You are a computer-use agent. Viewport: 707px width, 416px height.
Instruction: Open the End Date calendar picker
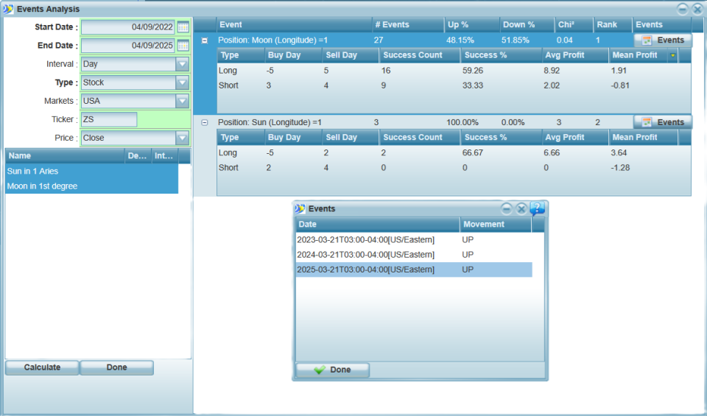click(x=183, y=46)
